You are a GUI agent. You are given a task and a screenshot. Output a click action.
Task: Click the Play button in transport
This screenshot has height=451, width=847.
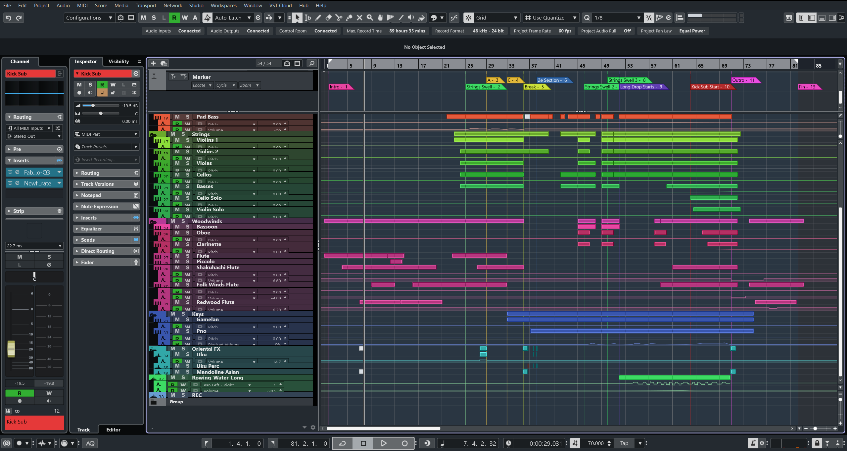[384, 443]
